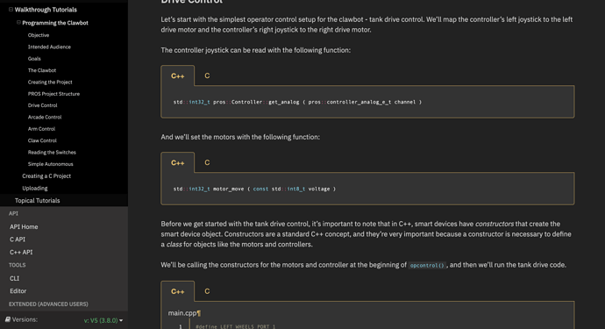Select C++ tab above main.cpp
The width and height of the screenshot is (605, 329).
(177, 291)
